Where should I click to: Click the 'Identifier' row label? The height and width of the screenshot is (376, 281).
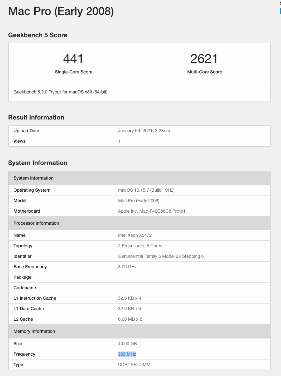coord(23,256)
